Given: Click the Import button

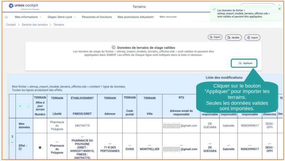Looking at the screenshot, I should [x=252, y=38].
